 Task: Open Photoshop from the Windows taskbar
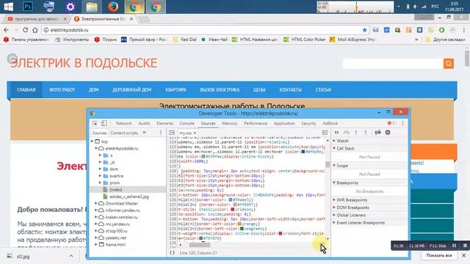pyautogui.click(x=28, y=7)
